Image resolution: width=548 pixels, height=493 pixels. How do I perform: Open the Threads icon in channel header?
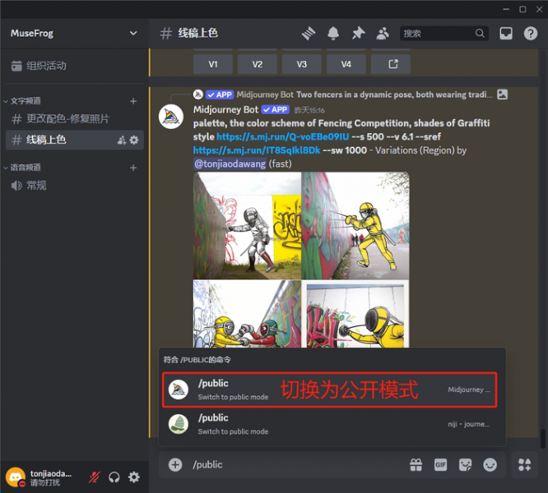point(309,34)
